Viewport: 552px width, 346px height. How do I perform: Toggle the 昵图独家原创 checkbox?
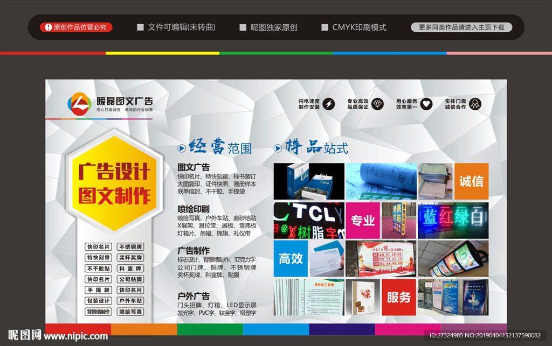click(x=243, y=27)
